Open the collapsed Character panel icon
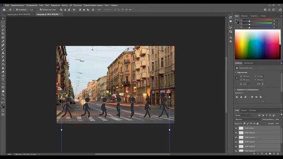Image resolution: width=283 pixels, height=159 pixels. coord(231,38)
